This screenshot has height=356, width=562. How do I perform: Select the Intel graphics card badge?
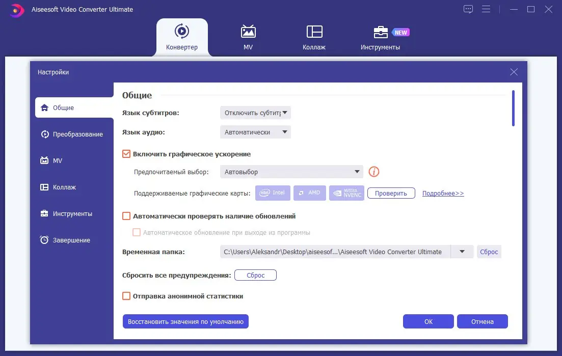273,193
